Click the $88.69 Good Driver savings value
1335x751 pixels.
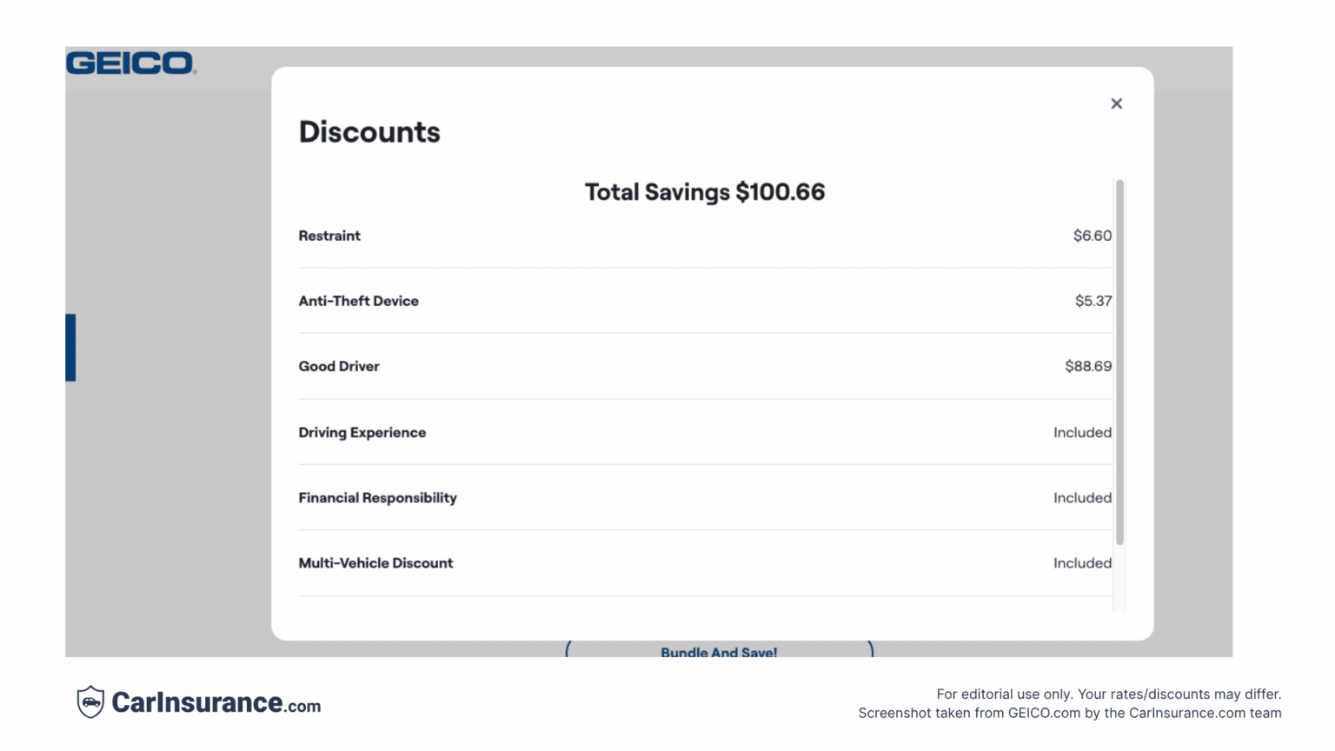pyautogui.click(x=1088, y=366)
